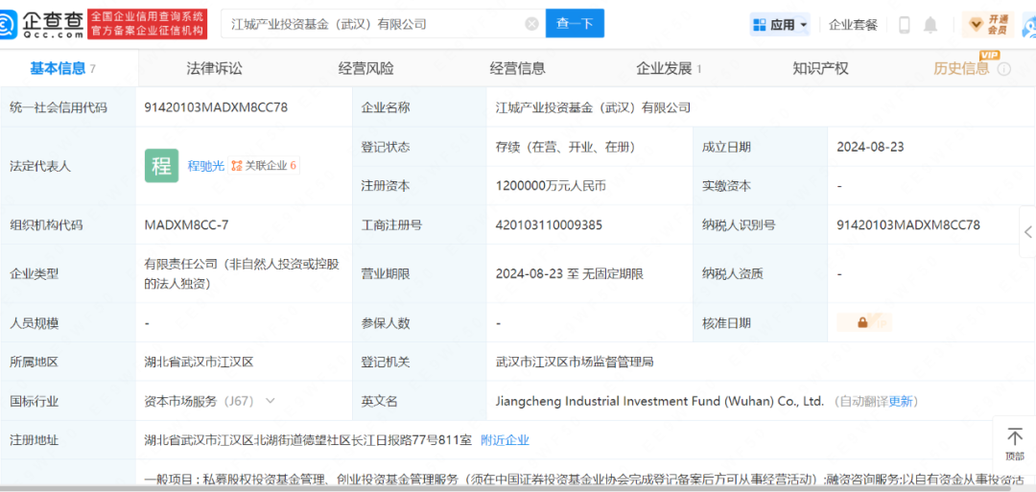Expand the 应用 dropdown menu
1036x492 pixels.
[780, 25]
